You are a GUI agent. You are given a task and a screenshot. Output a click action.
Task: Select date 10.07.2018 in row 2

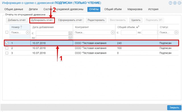click(39, 48)
